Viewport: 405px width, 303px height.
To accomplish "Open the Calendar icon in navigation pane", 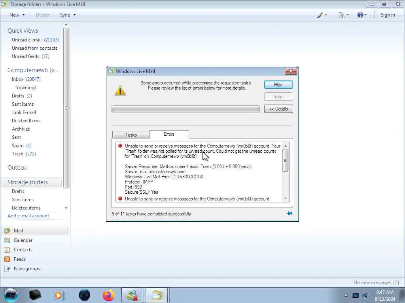I will pyautogui.click(x=7, y=240).
